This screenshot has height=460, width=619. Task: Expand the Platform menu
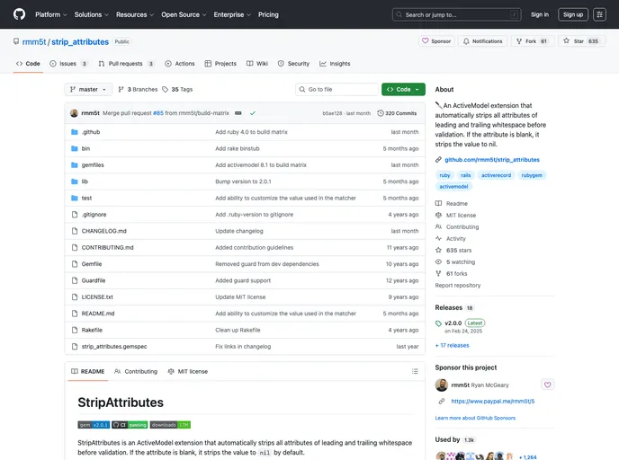click(x=51, y=14)
